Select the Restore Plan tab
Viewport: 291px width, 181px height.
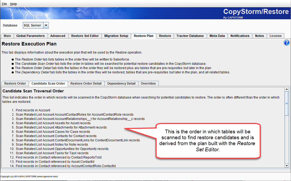pos(144,36)
